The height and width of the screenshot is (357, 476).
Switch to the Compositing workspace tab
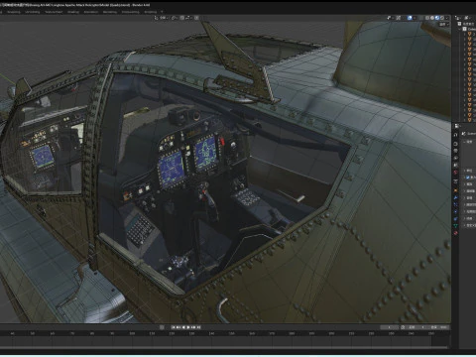coord(130,12)
